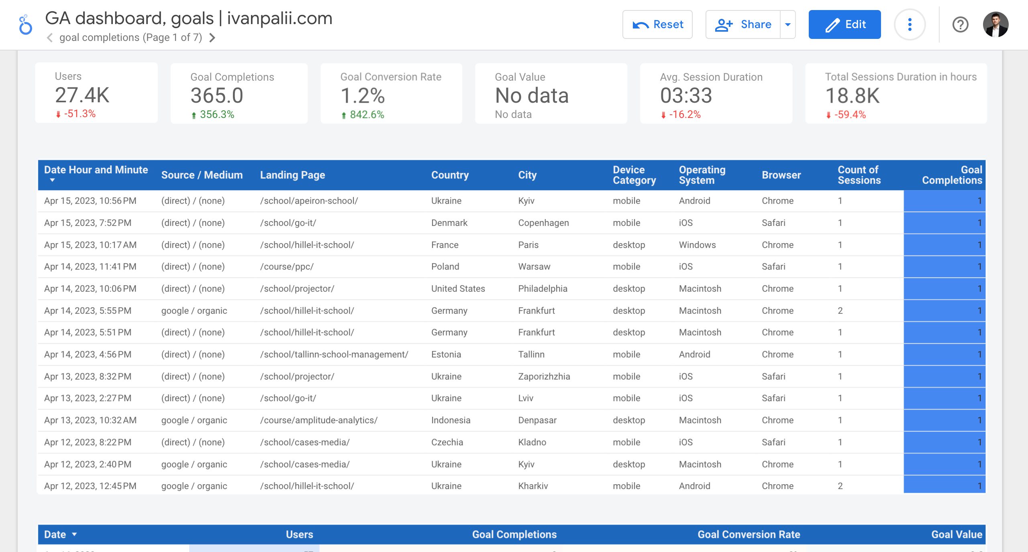Sort by Browser column header
The height and width of the screenshot is (552, 1028).
pos(781,175)
